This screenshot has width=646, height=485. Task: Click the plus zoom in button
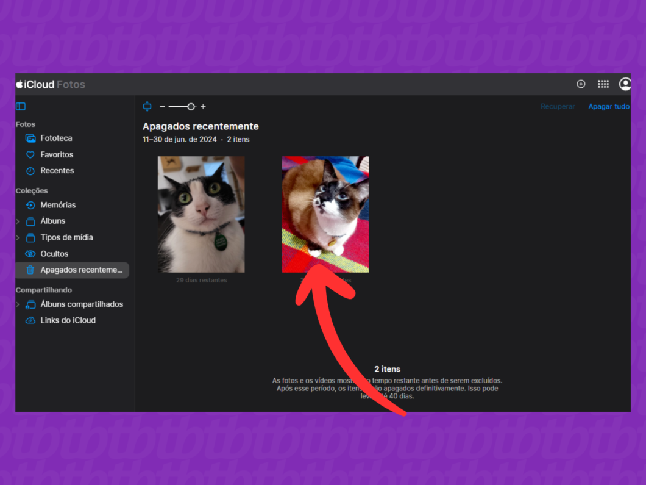[x=203, y=106]
